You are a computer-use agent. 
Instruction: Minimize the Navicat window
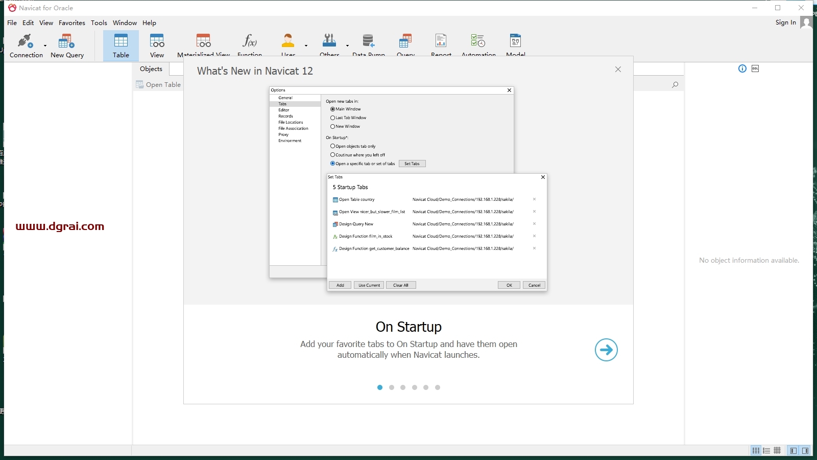[755, 8]
